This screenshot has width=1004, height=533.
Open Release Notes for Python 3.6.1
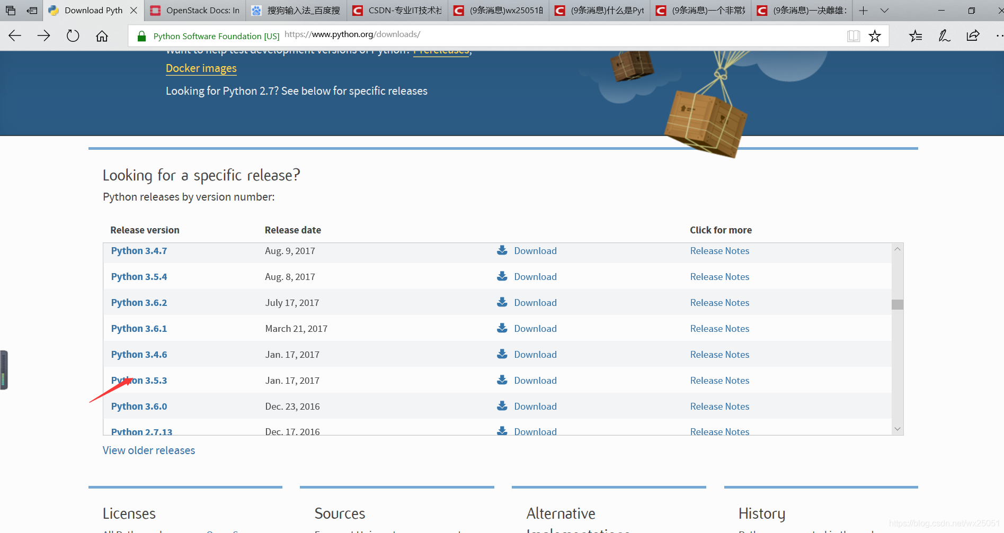click(x=719, y=329)
